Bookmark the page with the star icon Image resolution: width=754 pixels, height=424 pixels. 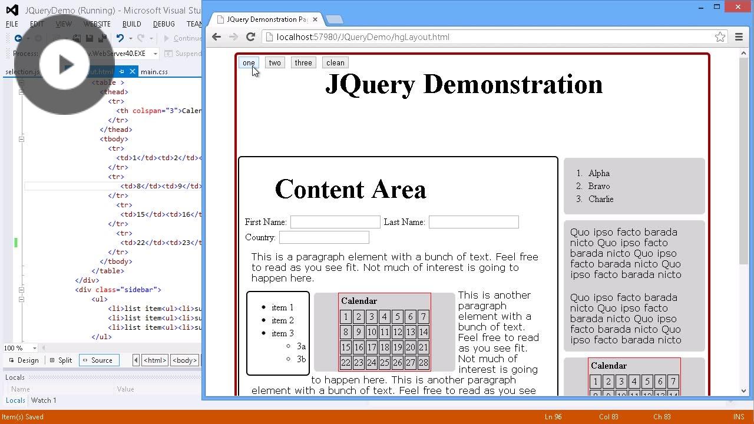click(720, 37)
